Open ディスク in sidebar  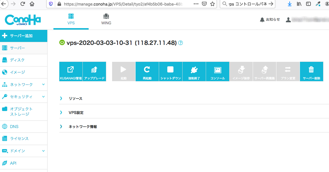point(23,60)
